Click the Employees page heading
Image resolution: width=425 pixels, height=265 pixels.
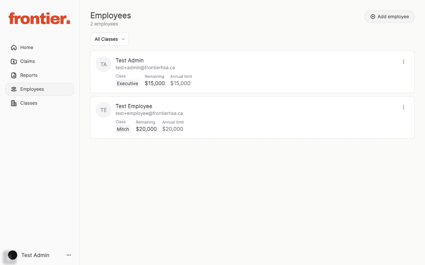click(111, 15)
